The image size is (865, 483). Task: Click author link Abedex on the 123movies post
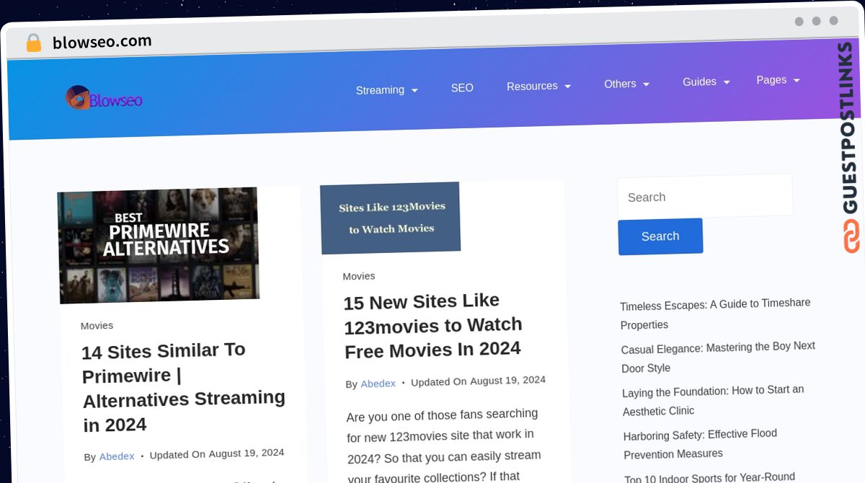pyautogui.click(x=378, y=384)
